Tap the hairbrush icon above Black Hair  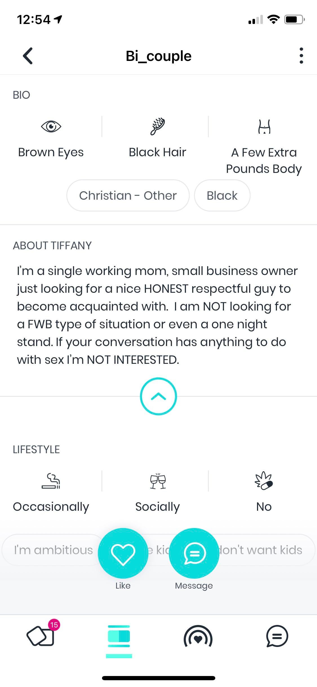(158, 126)
